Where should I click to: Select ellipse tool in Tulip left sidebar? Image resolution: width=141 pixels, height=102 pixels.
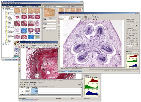point(59,35)
